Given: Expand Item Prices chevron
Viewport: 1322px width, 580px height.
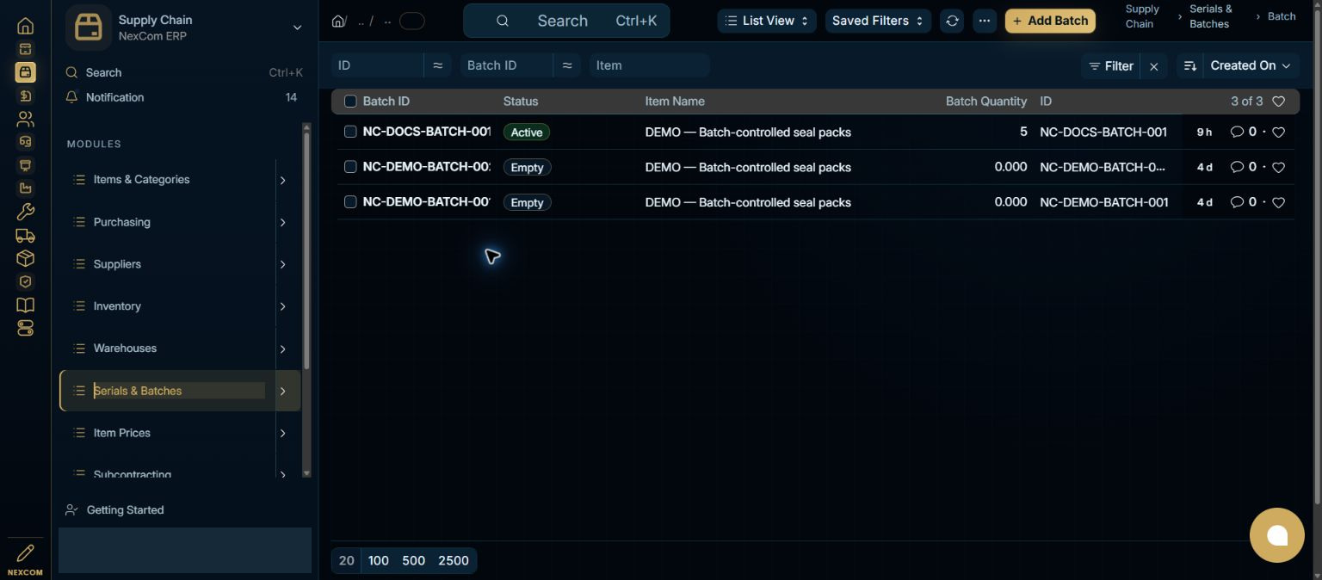Looking at the screenshot, I should (283, 434).
